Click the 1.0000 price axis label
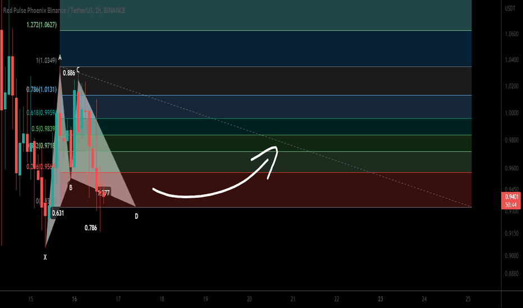 click(512, 113)
